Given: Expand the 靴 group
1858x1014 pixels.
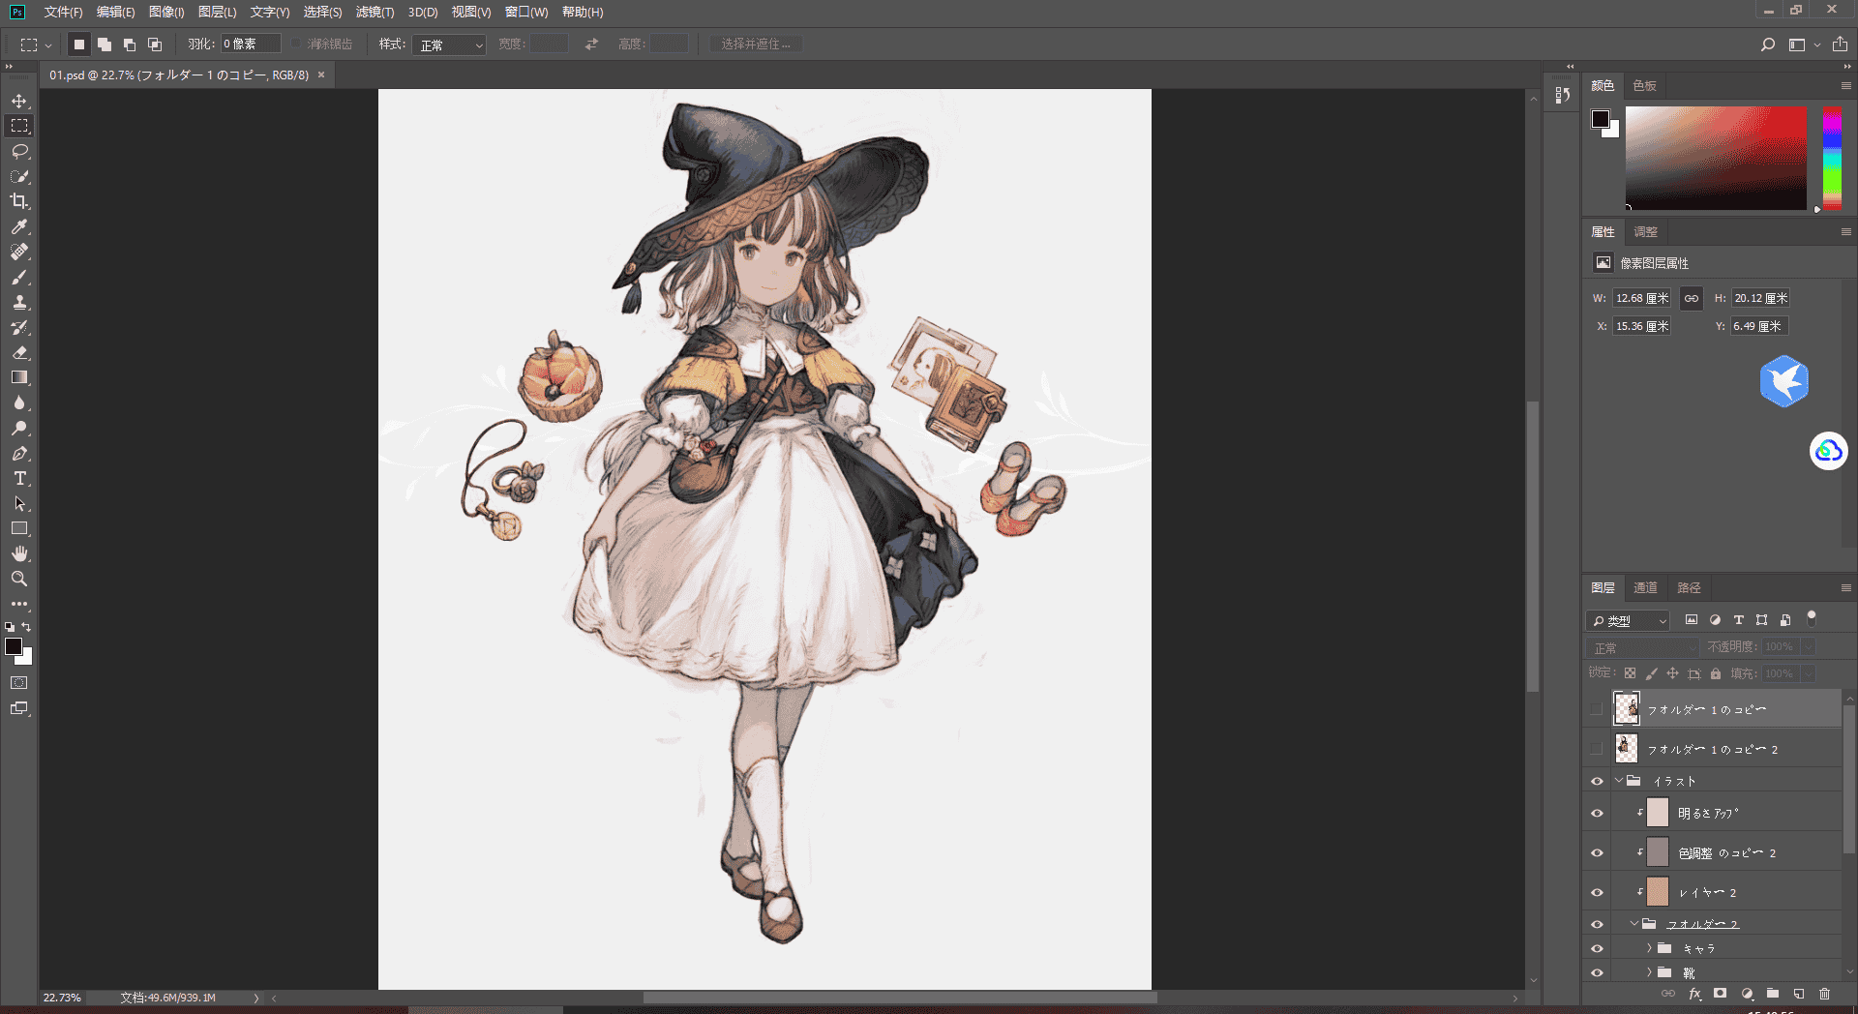Looking at the screenshot, I should click(1649, 972).
